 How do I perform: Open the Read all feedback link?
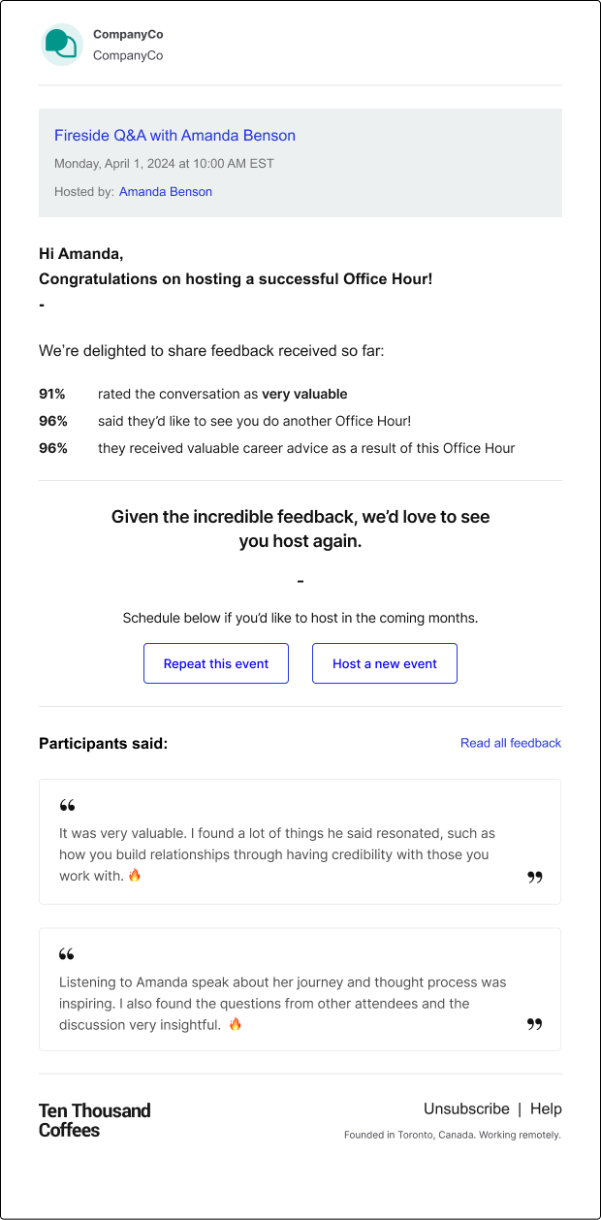tap(511, 743)
